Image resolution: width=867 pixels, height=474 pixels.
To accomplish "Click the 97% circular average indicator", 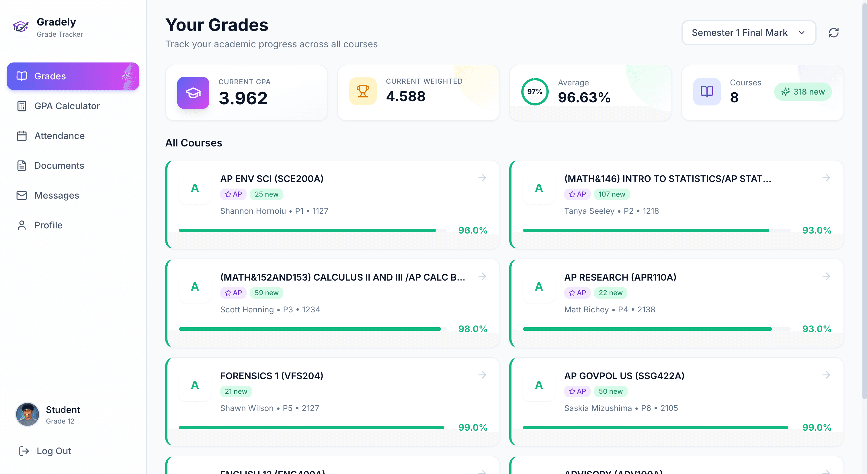I will point(534,91).
